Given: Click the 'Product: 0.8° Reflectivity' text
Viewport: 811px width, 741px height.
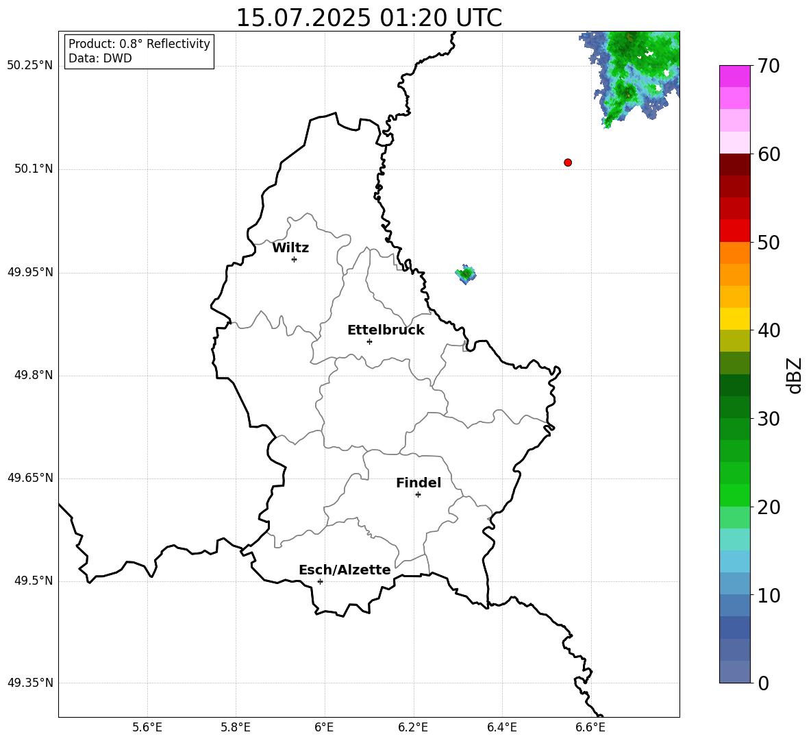Looking at the screenshot, I should (x=139, y=43).
